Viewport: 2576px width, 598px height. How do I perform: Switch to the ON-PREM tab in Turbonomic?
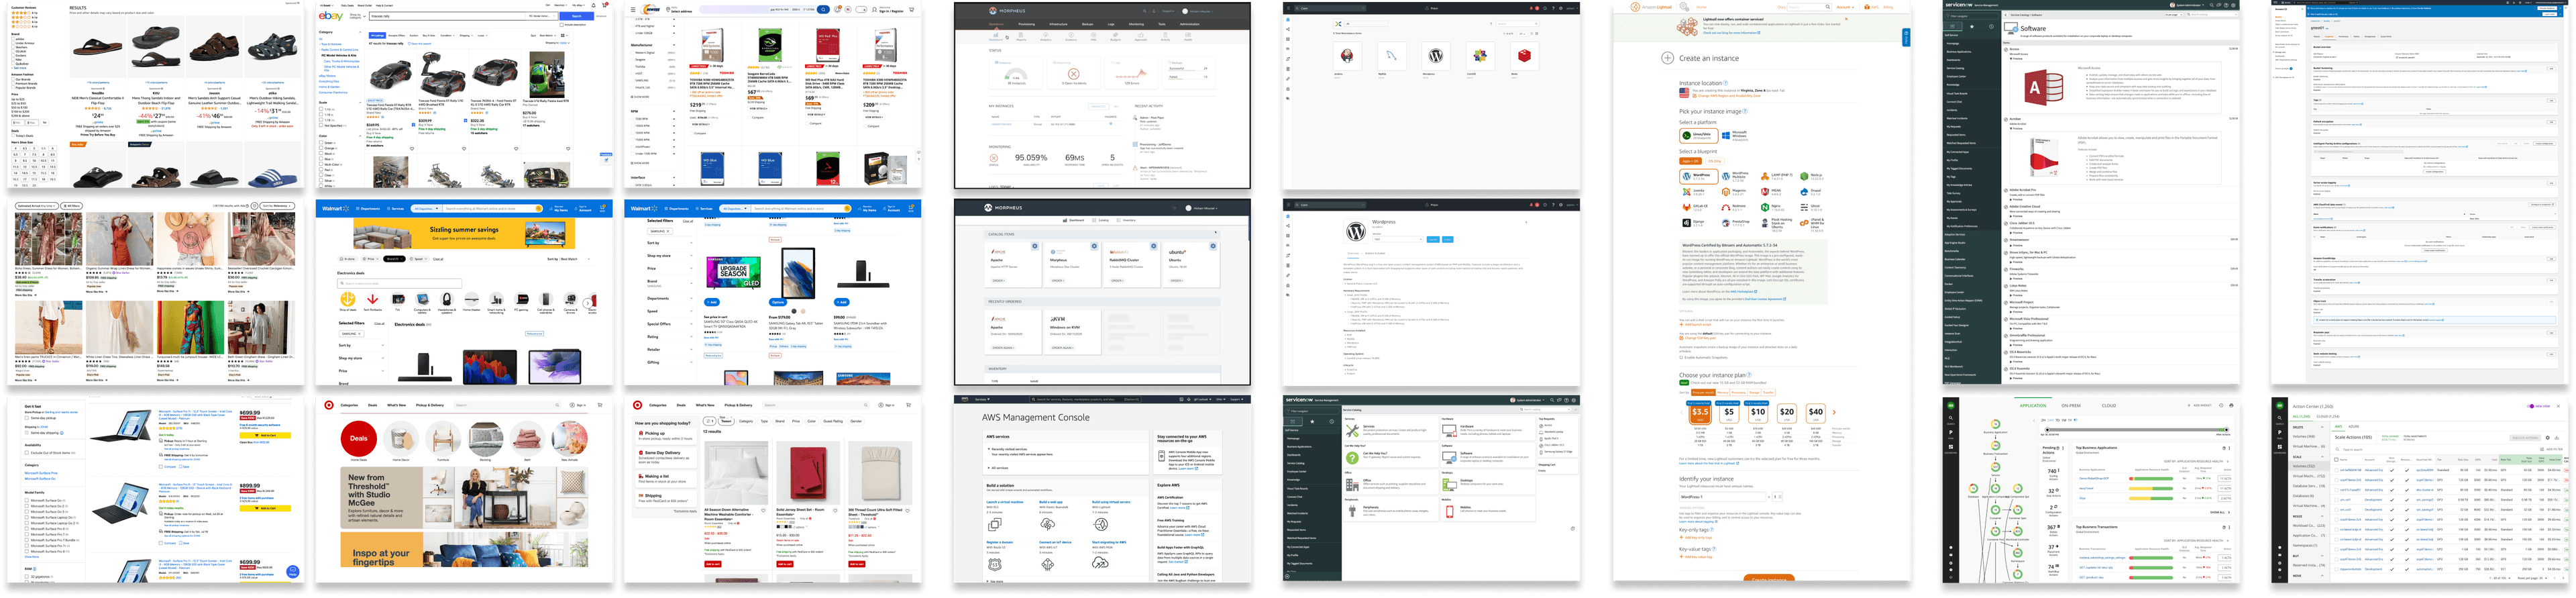(x=2071, y=406)
